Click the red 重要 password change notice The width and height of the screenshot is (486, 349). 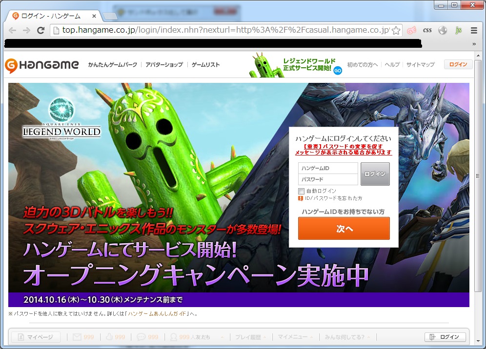click(344, 149)
